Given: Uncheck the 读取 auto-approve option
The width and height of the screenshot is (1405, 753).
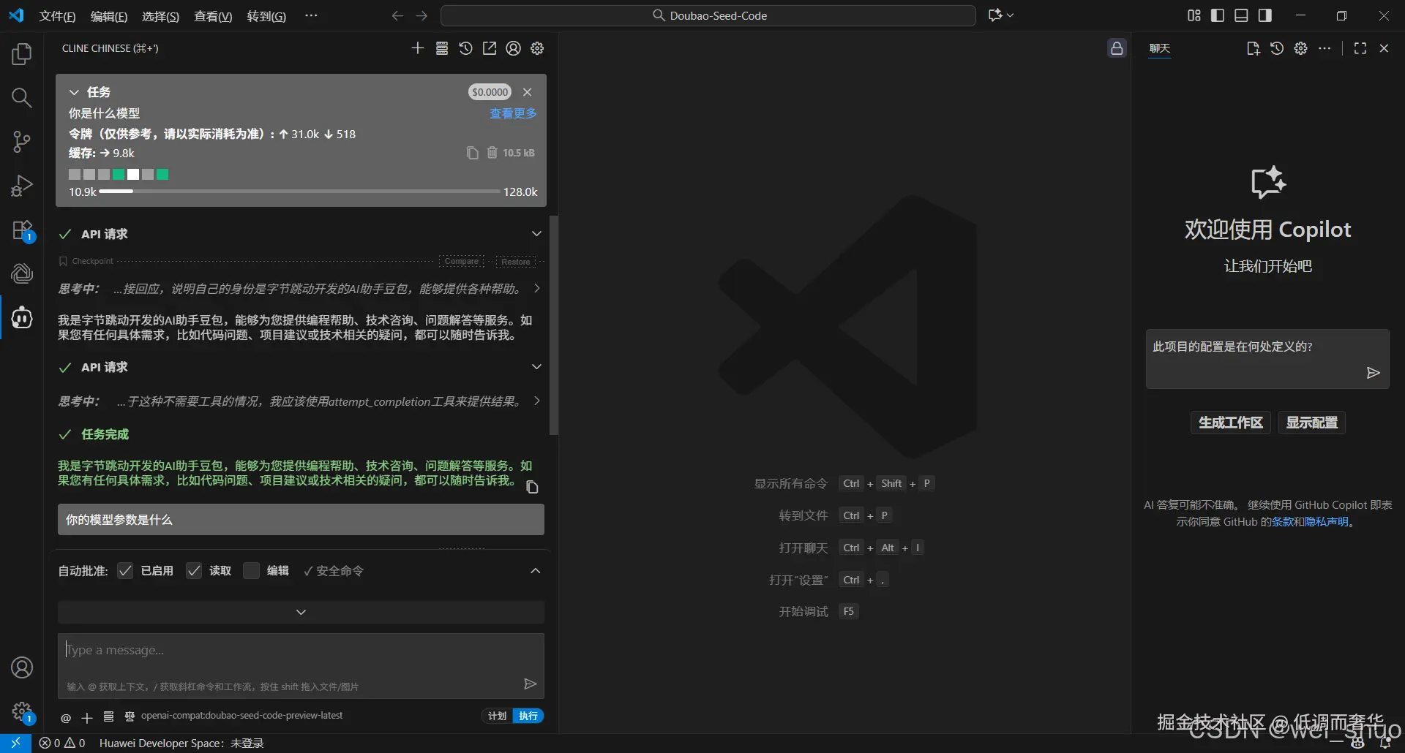Looking at the screenshot, I should [194, 570].
